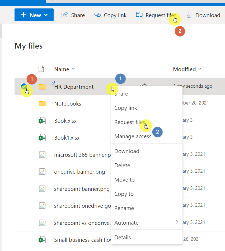Select Delete in the context menu
This screenshot has height=251, width=225.
(x=147, y=165)
